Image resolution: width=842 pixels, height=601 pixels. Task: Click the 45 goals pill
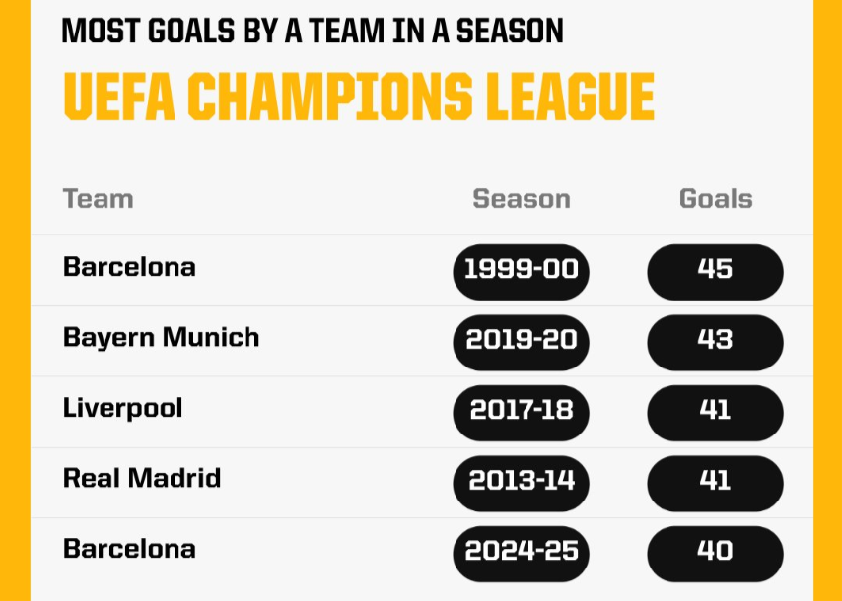(715, 272)
